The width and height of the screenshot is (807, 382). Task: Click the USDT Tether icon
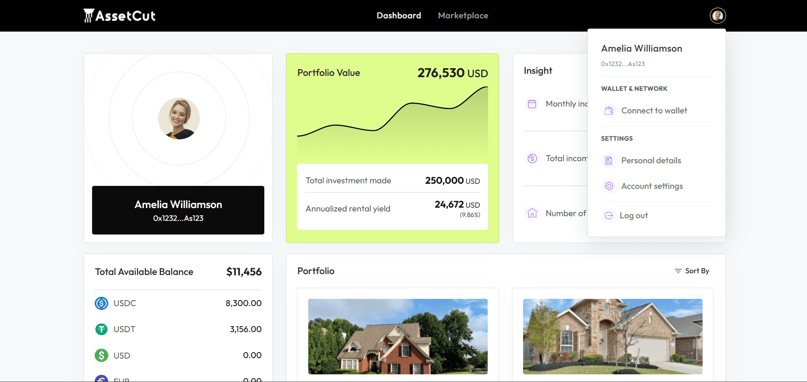[x=101, y=330]
